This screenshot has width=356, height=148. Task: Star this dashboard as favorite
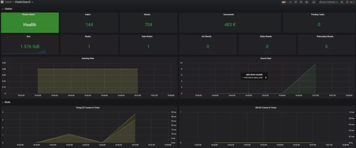point(290,2)
